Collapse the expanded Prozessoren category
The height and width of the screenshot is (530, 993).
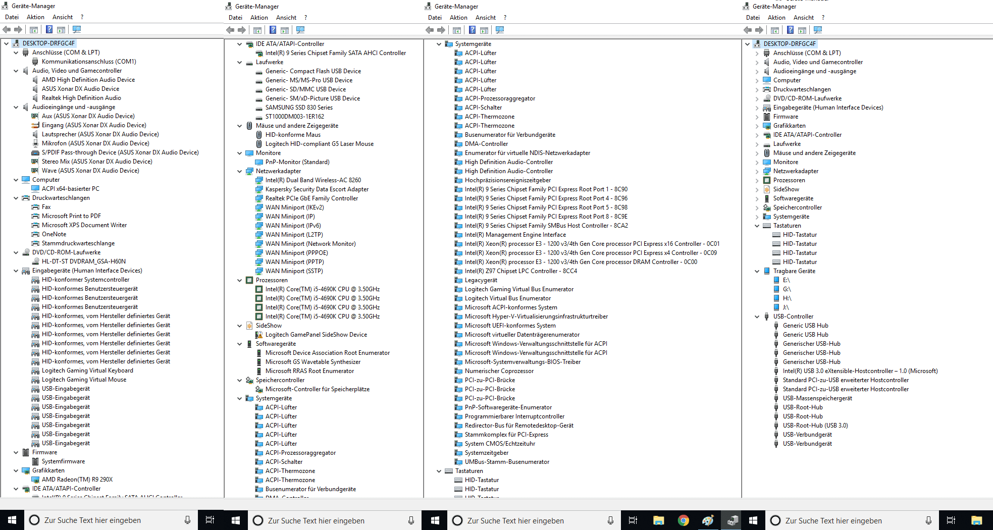coord(240,280)
